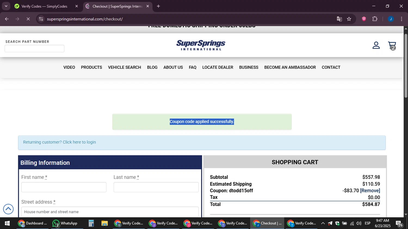The width and height of the screenshot is (408, 229).
Task: Click the ESP language indicator
Action: [367, 223]
